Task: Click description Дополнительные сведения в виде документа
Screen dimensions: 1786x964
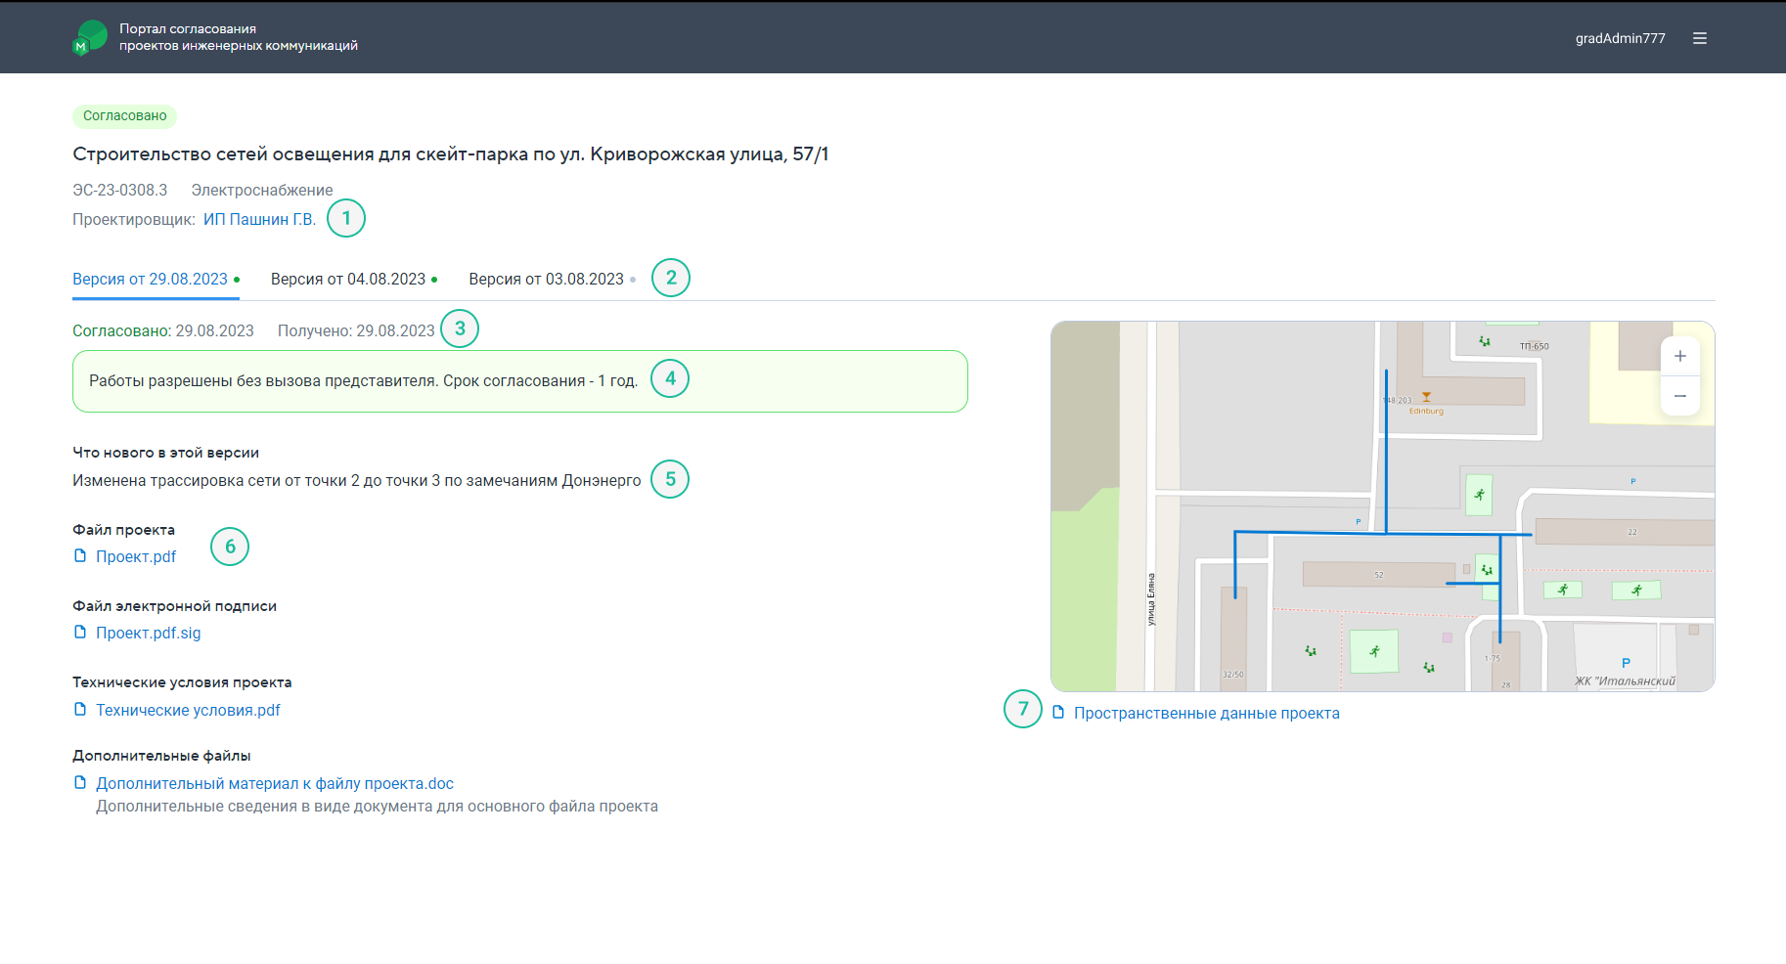Action: 377,807
